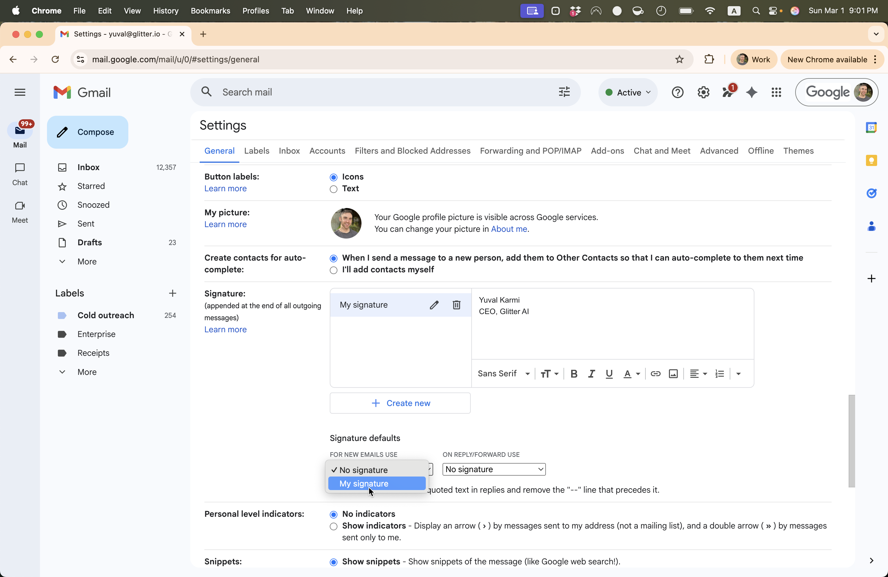Open the Bookmarks menu in menu bar

click(210, 11)
